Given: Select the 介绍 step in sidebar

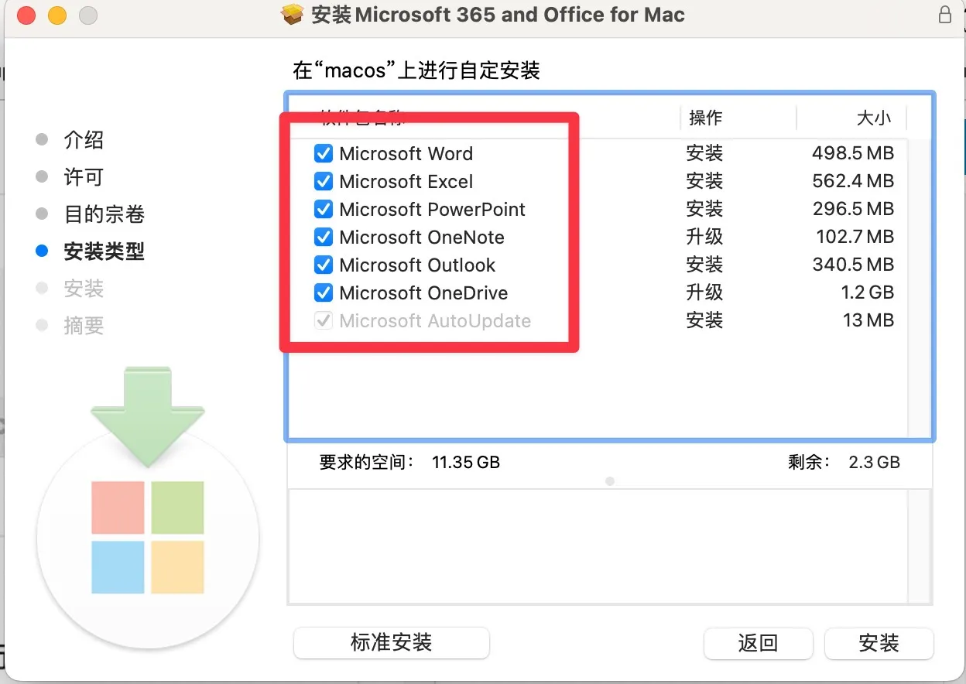Looking at the screenshot, I should [x=84, y=140].
